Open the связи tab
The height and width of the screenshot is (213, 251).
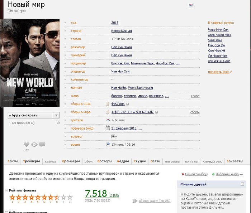pyautogui.click(x=155, y=161)
